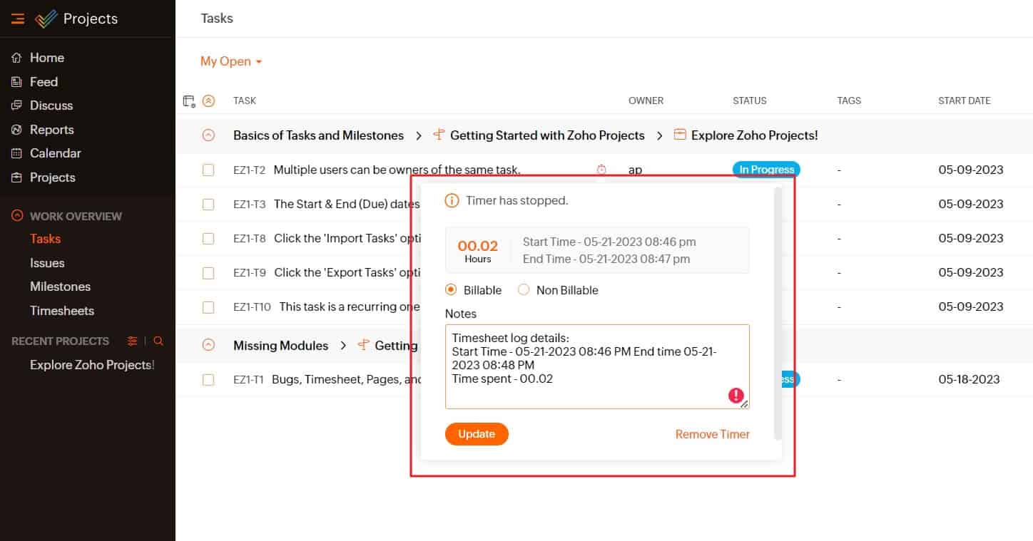Open task This task is a recurring one
This screenshot has height=541, width=1033.
[350, 307]
